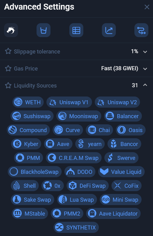Open the rising chart icon

[109, 30]
